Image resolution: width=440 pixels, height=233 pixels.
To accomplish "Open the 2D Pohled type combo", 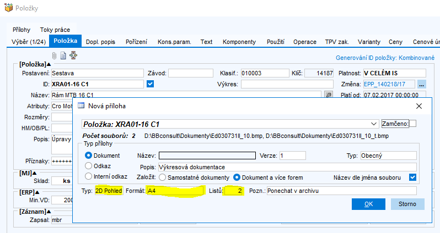I will 109,191.
